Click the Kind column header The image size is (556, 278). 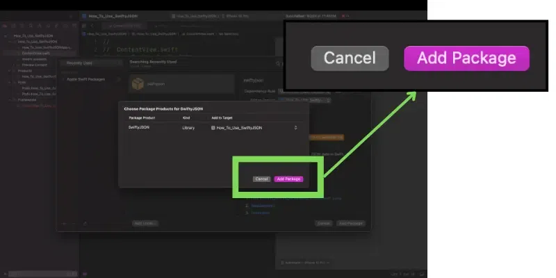click(x=186, y=117)
